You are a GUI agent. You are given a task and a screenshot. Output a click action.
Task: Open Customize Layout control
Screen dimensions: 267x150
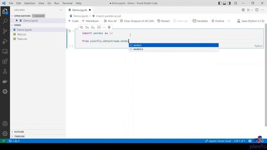click(235, 3)
